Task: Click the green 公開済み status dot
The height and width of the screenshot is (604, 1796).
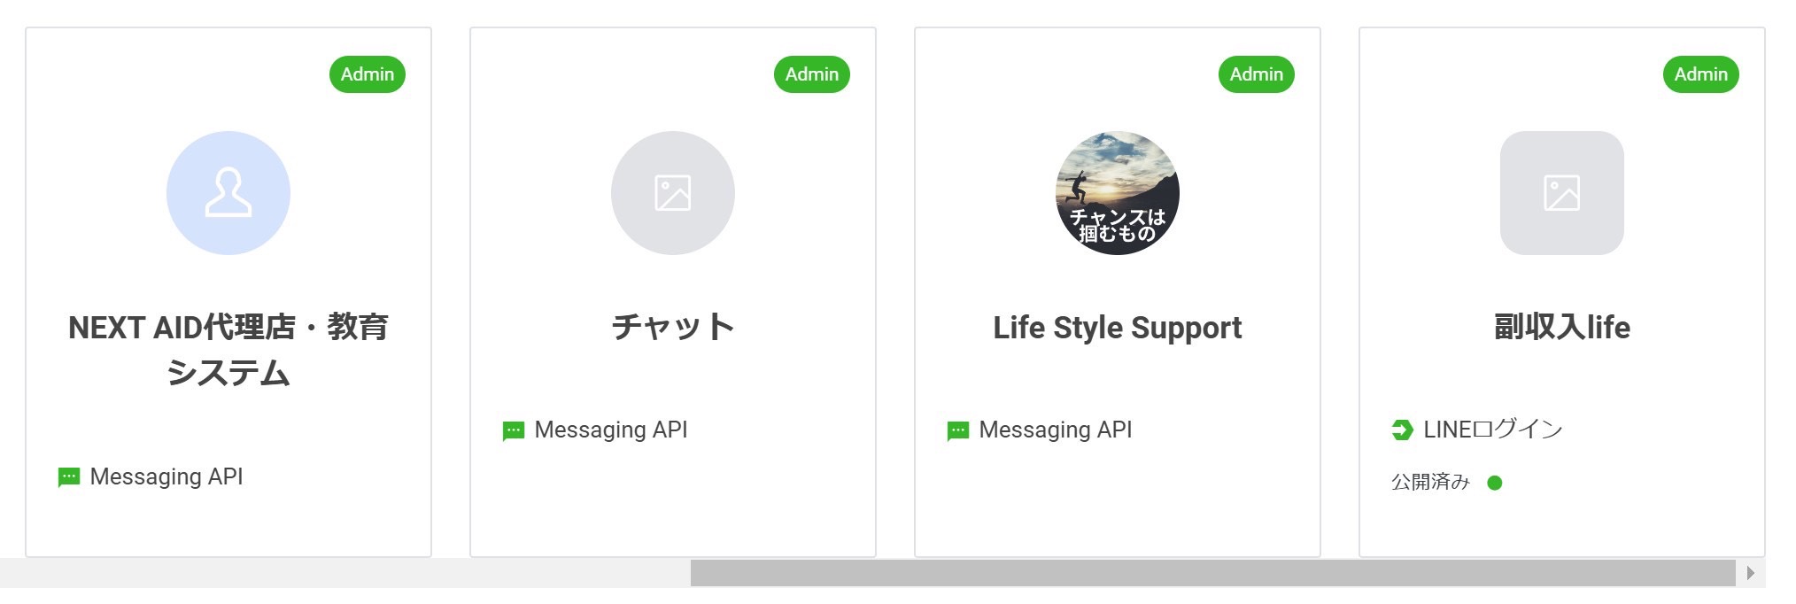Action: (1495, 483)
